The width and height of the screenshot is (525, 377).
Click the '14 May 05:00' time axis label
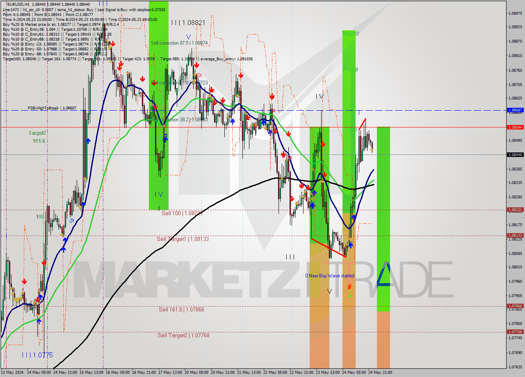(39, 372)
